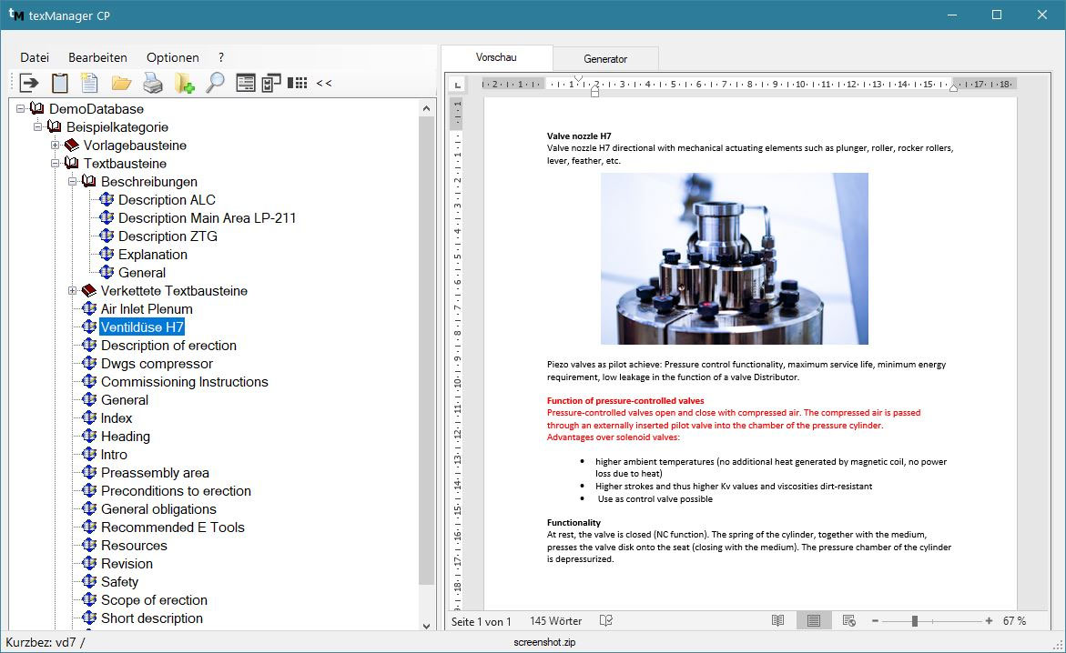Toggle print layout view in the status bar
This screenshot has width=1066, height=653.
(x=814, y=620)
